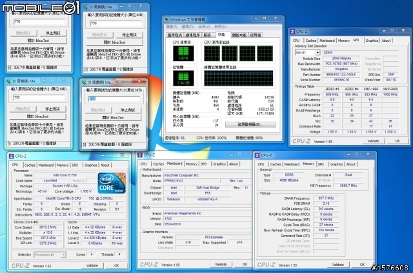
Task: Switch to the 應用程式 tab in Task Manager
Action: (x=175, y=35)
